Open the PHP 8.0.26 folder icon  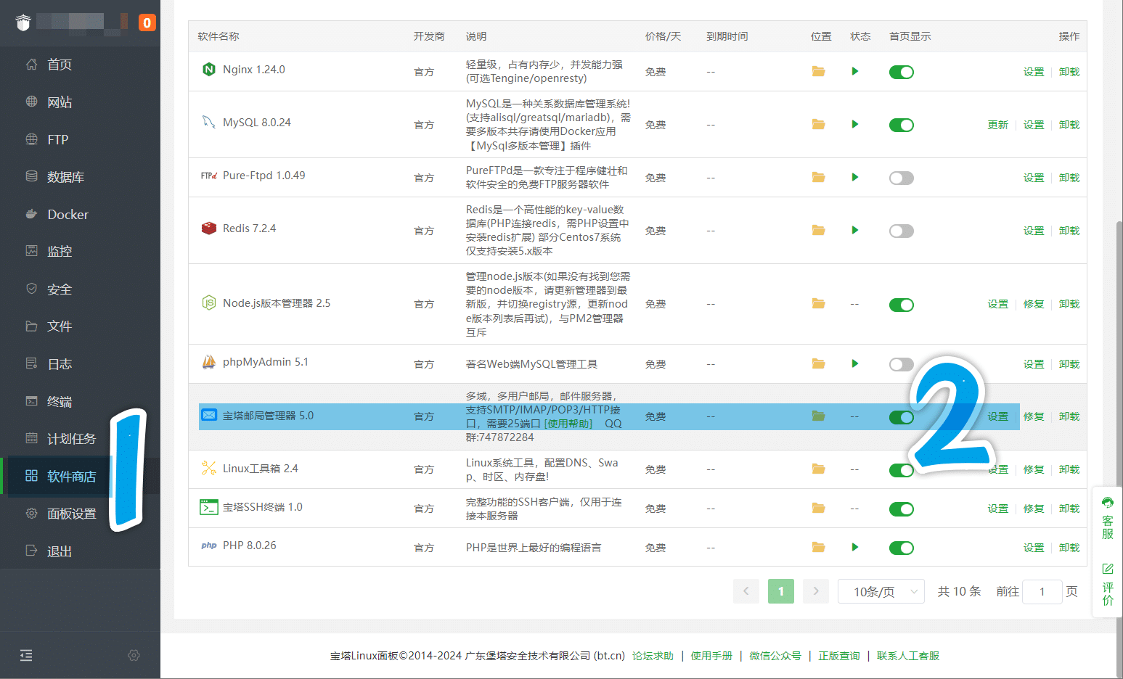tap(818, 547)
